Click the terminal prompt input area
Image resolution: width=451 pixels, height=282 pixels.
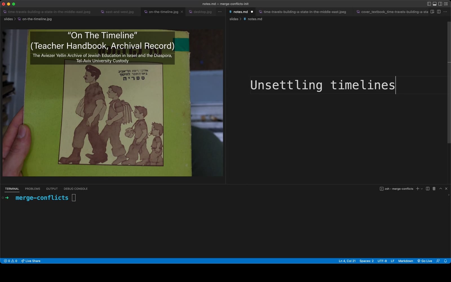(74, 198)
